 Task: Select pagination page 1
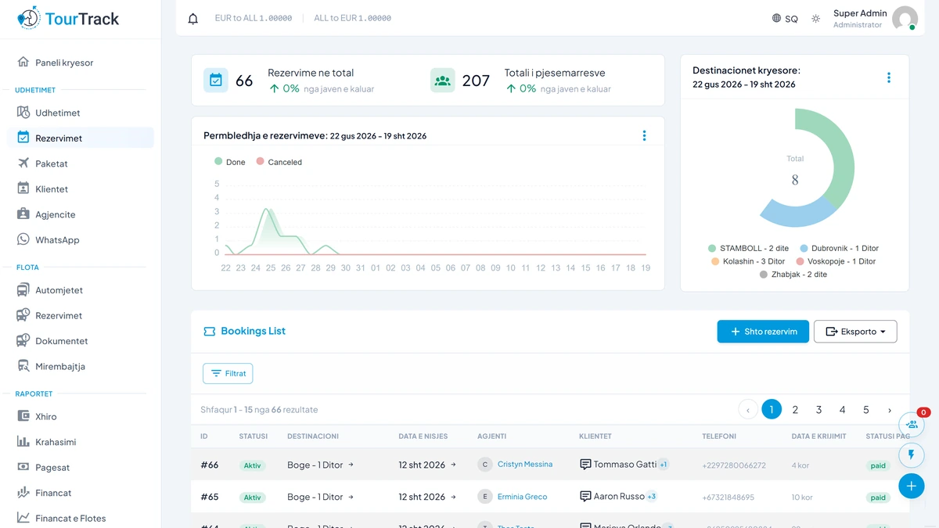tap(772, 409)
